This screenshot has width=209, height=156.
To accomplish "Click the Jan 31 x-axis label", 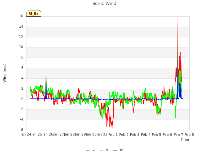I will pos(102,134).
